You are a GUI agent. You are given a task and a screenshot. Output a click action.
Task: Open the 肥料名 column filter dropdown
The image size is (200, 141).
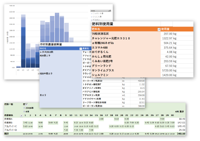(x=159, y=29)
